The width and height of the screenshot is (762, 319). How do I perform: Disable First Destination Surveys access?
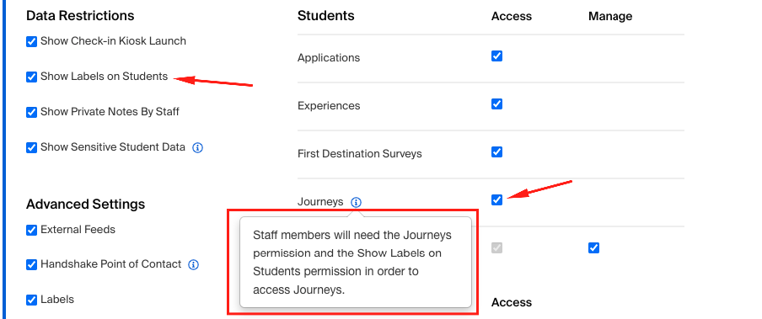pyautogui.click(x=496, y=152)
